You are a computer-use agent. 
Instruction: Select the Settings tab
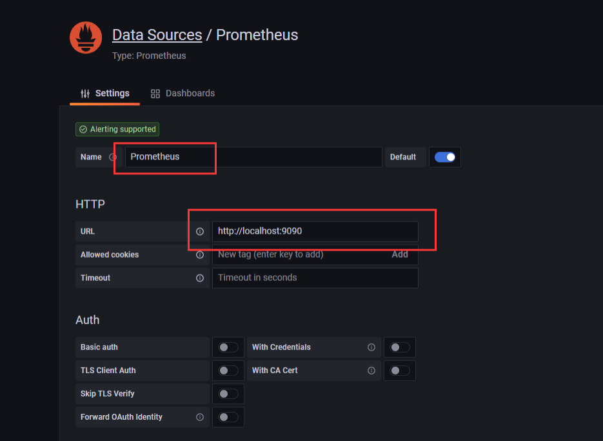104,94
